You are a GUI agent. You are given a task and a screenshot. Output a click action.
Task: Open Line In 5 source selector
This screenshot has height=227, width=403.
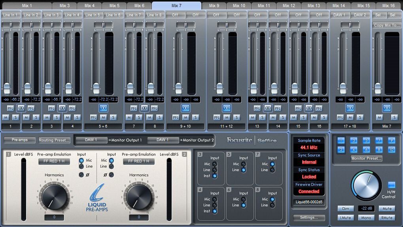click(x=93, y=15)
